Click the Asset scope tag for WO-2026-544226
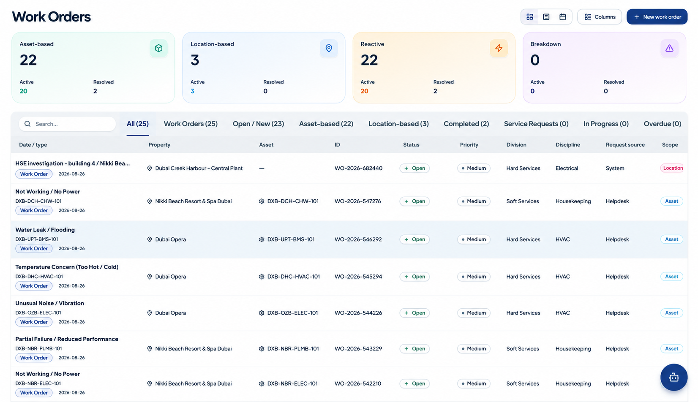 pos(671,313)
